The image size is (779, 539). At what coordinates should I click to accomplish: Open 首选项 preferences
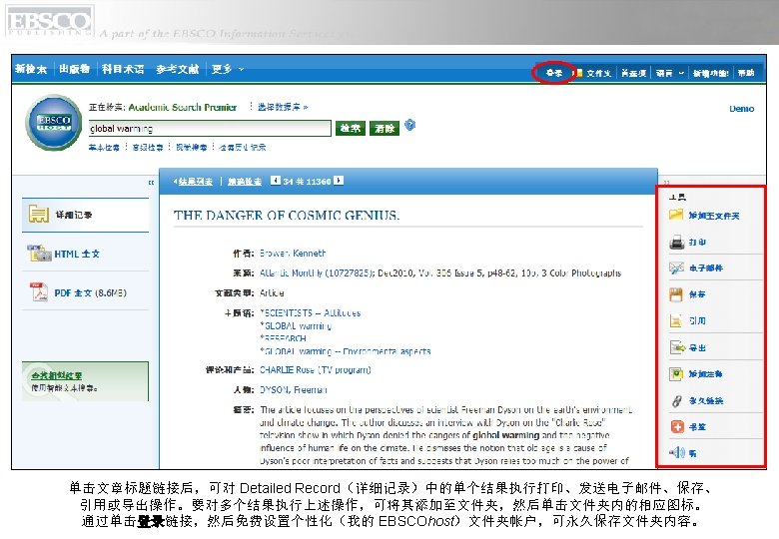point(633,73)
